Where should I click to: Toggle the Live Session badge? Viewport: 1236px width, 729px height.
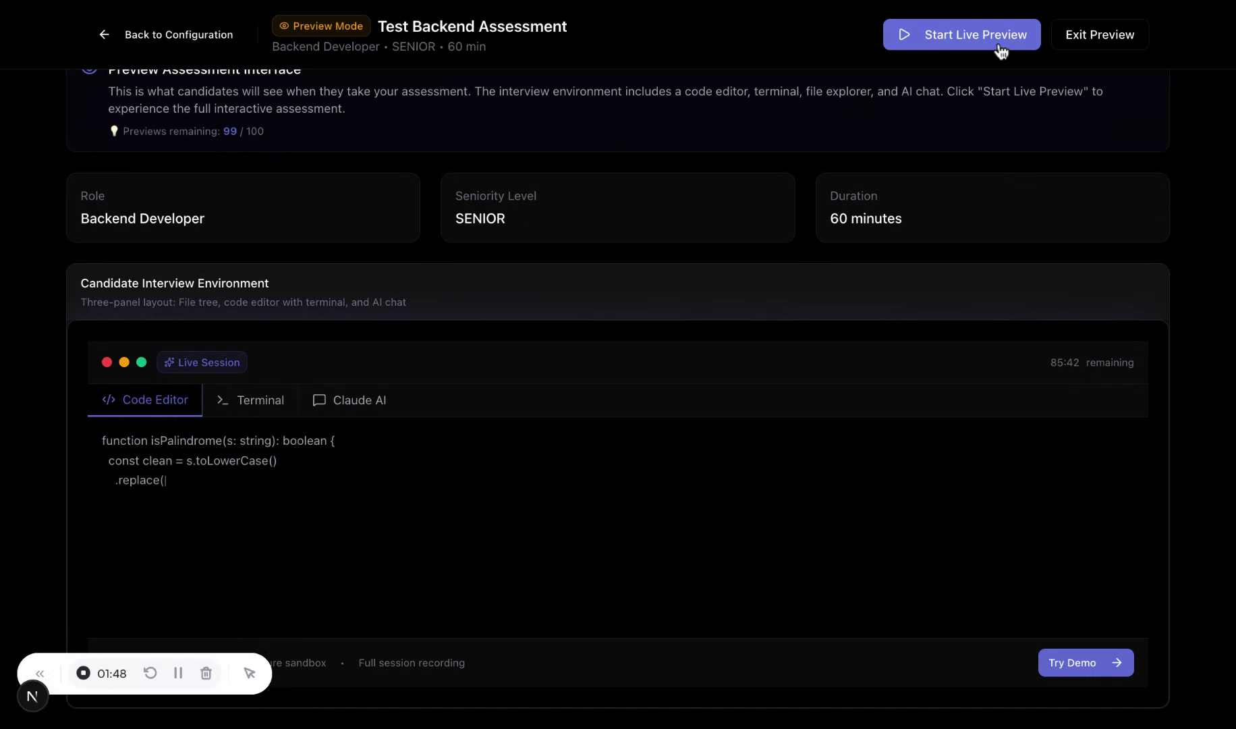click(x=201, y=362)
